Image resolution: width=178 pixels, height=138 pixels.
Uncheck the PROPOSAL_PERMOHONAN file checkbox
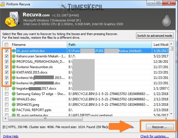click(7, 62)
